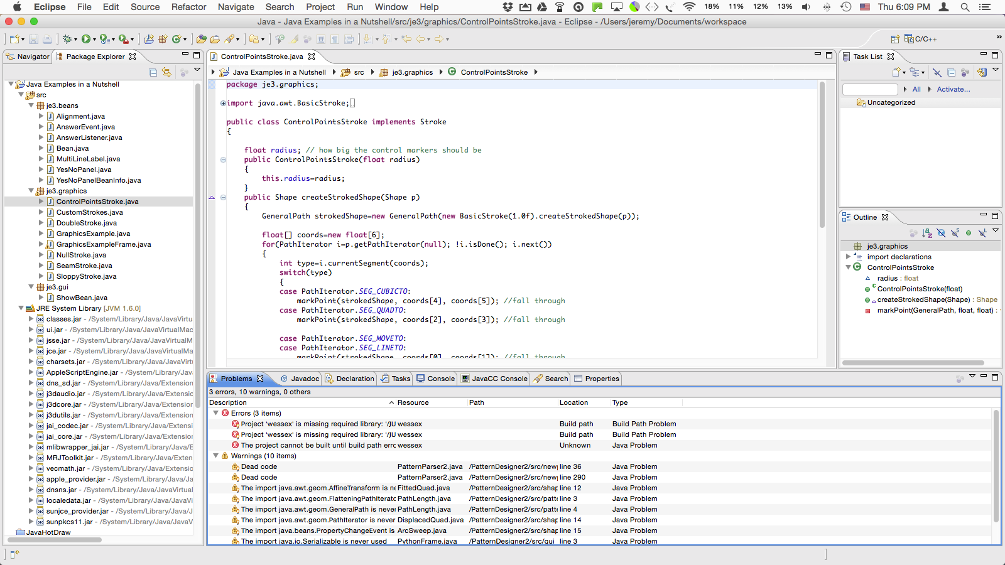Switch to the Navigator tab
The height and width of the screenshot is (565, 1005).
tap(27, 56)
